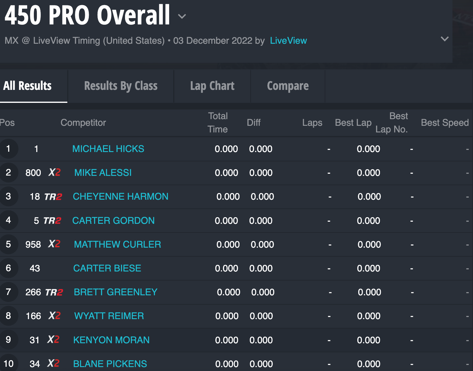The height and width of the screenshot is (371, 473).
Task: Click the TR2 icon beside Carter Gordon
Action: pos(52,221)
